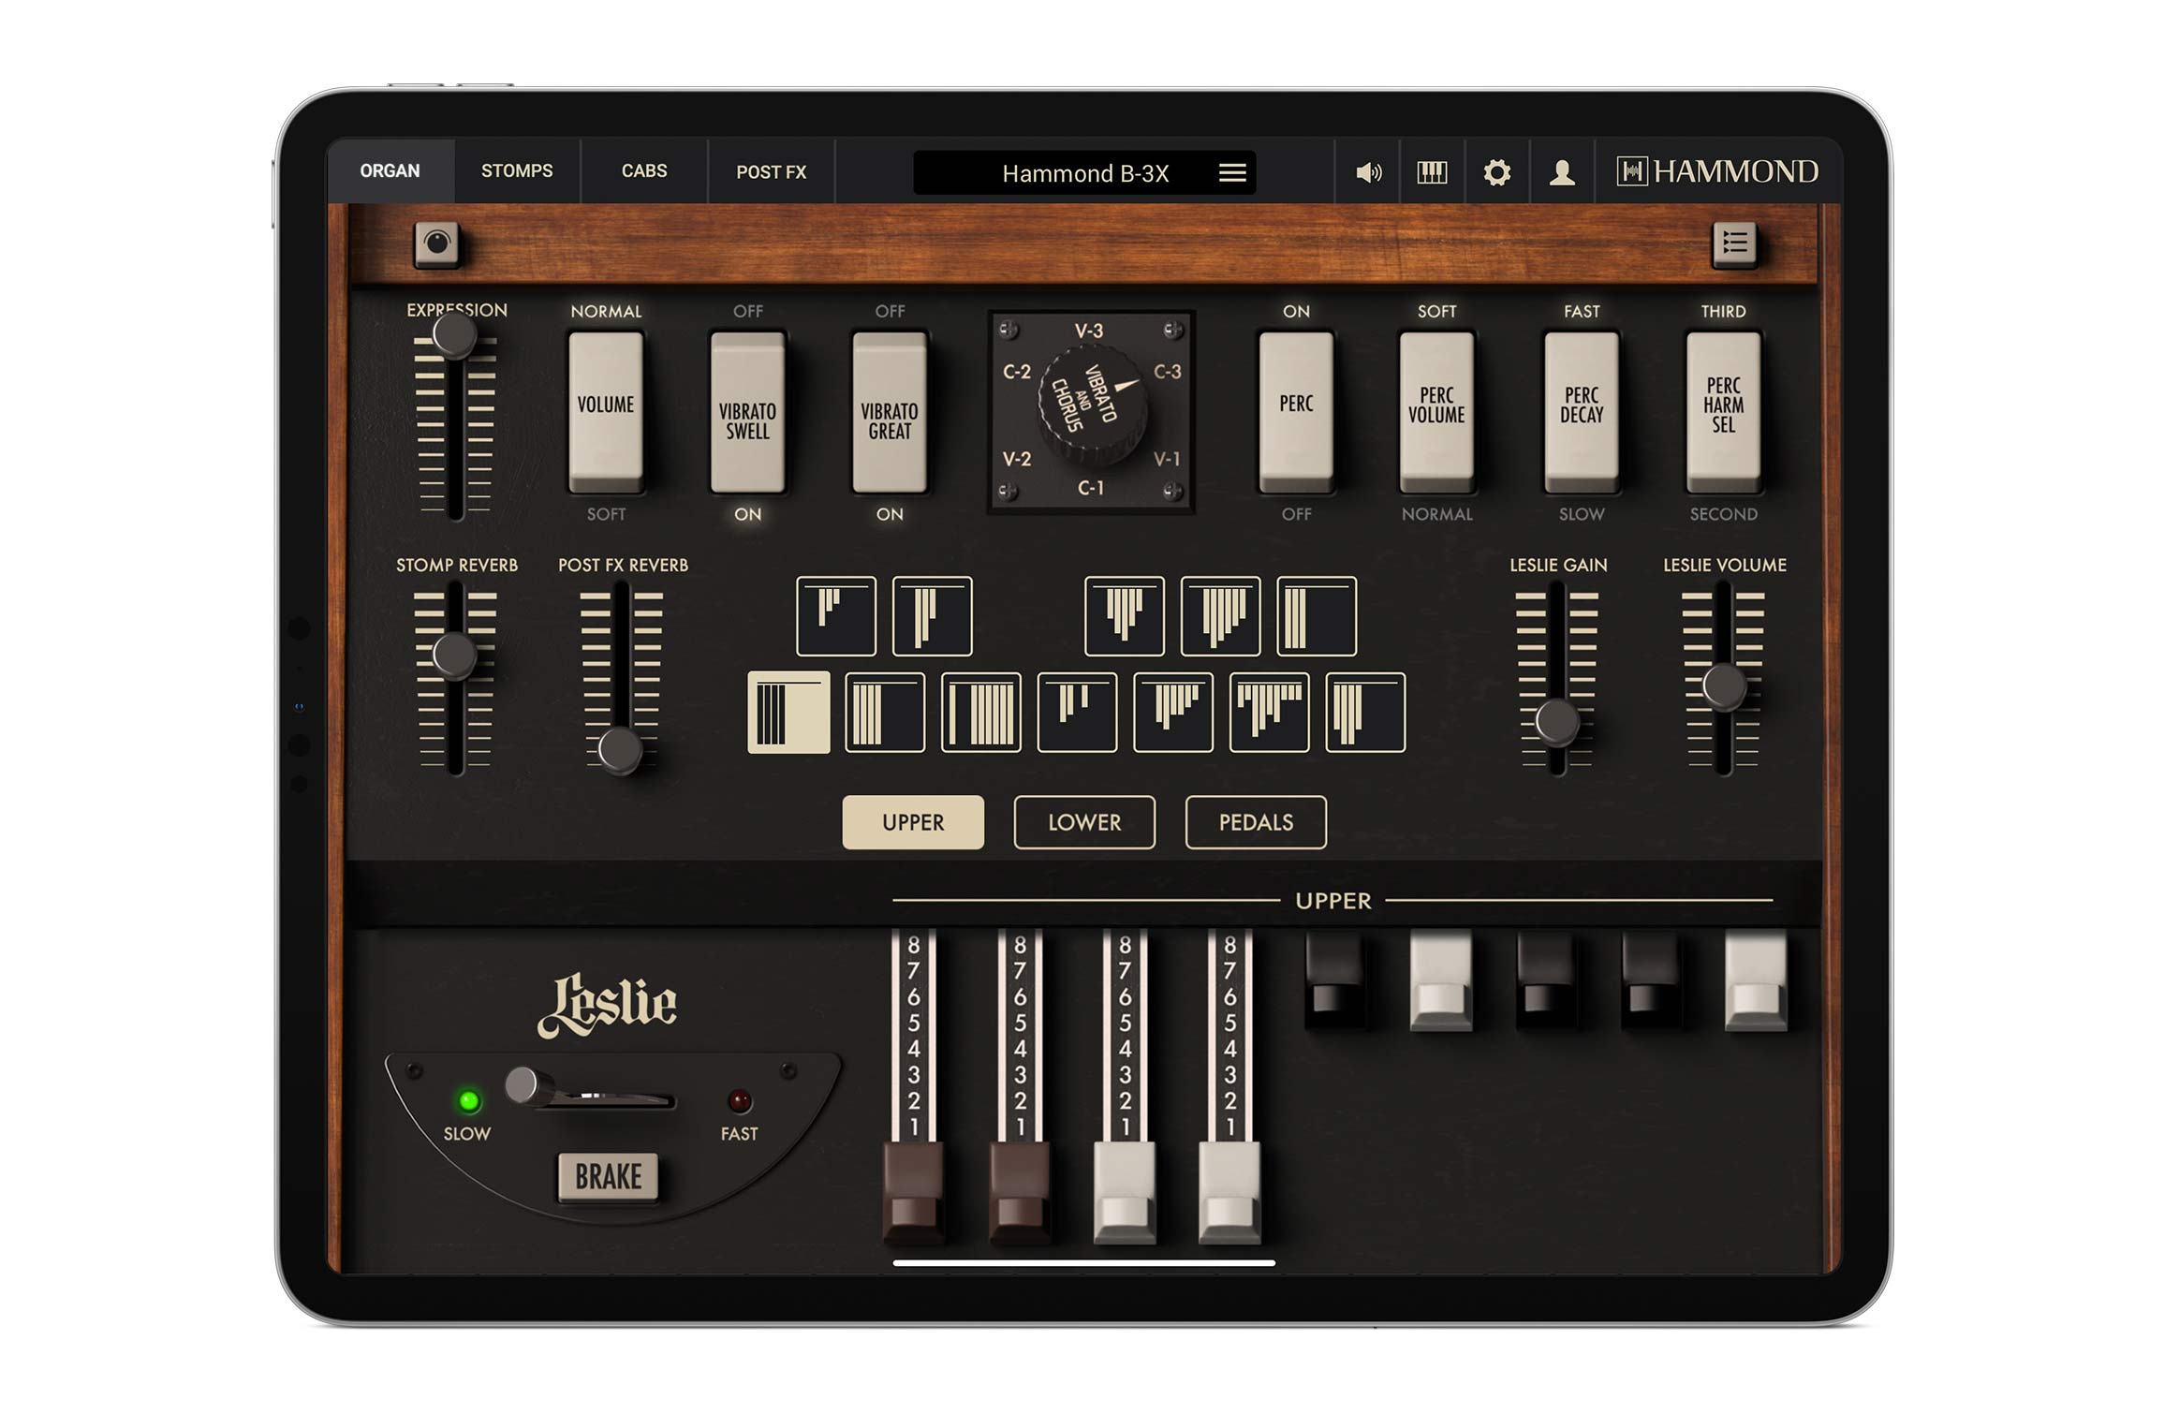Open the hamburger menu beside the preset name
Screen dimensions: 2179x1414
[1231, 171]
